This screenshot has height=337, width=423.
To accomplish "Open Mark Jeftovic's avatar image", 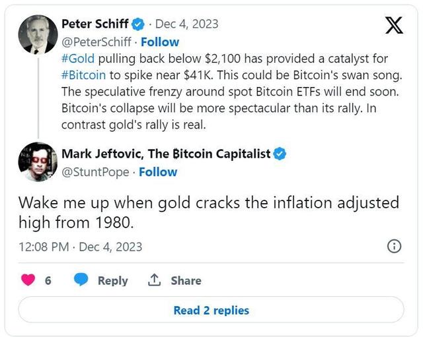I will coord(37,162).
